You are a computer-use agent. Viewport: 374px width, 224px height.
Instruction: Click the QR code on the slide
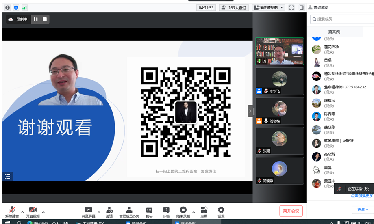pos(185,112)
